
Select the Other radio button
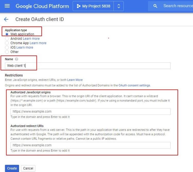point(7,52)
